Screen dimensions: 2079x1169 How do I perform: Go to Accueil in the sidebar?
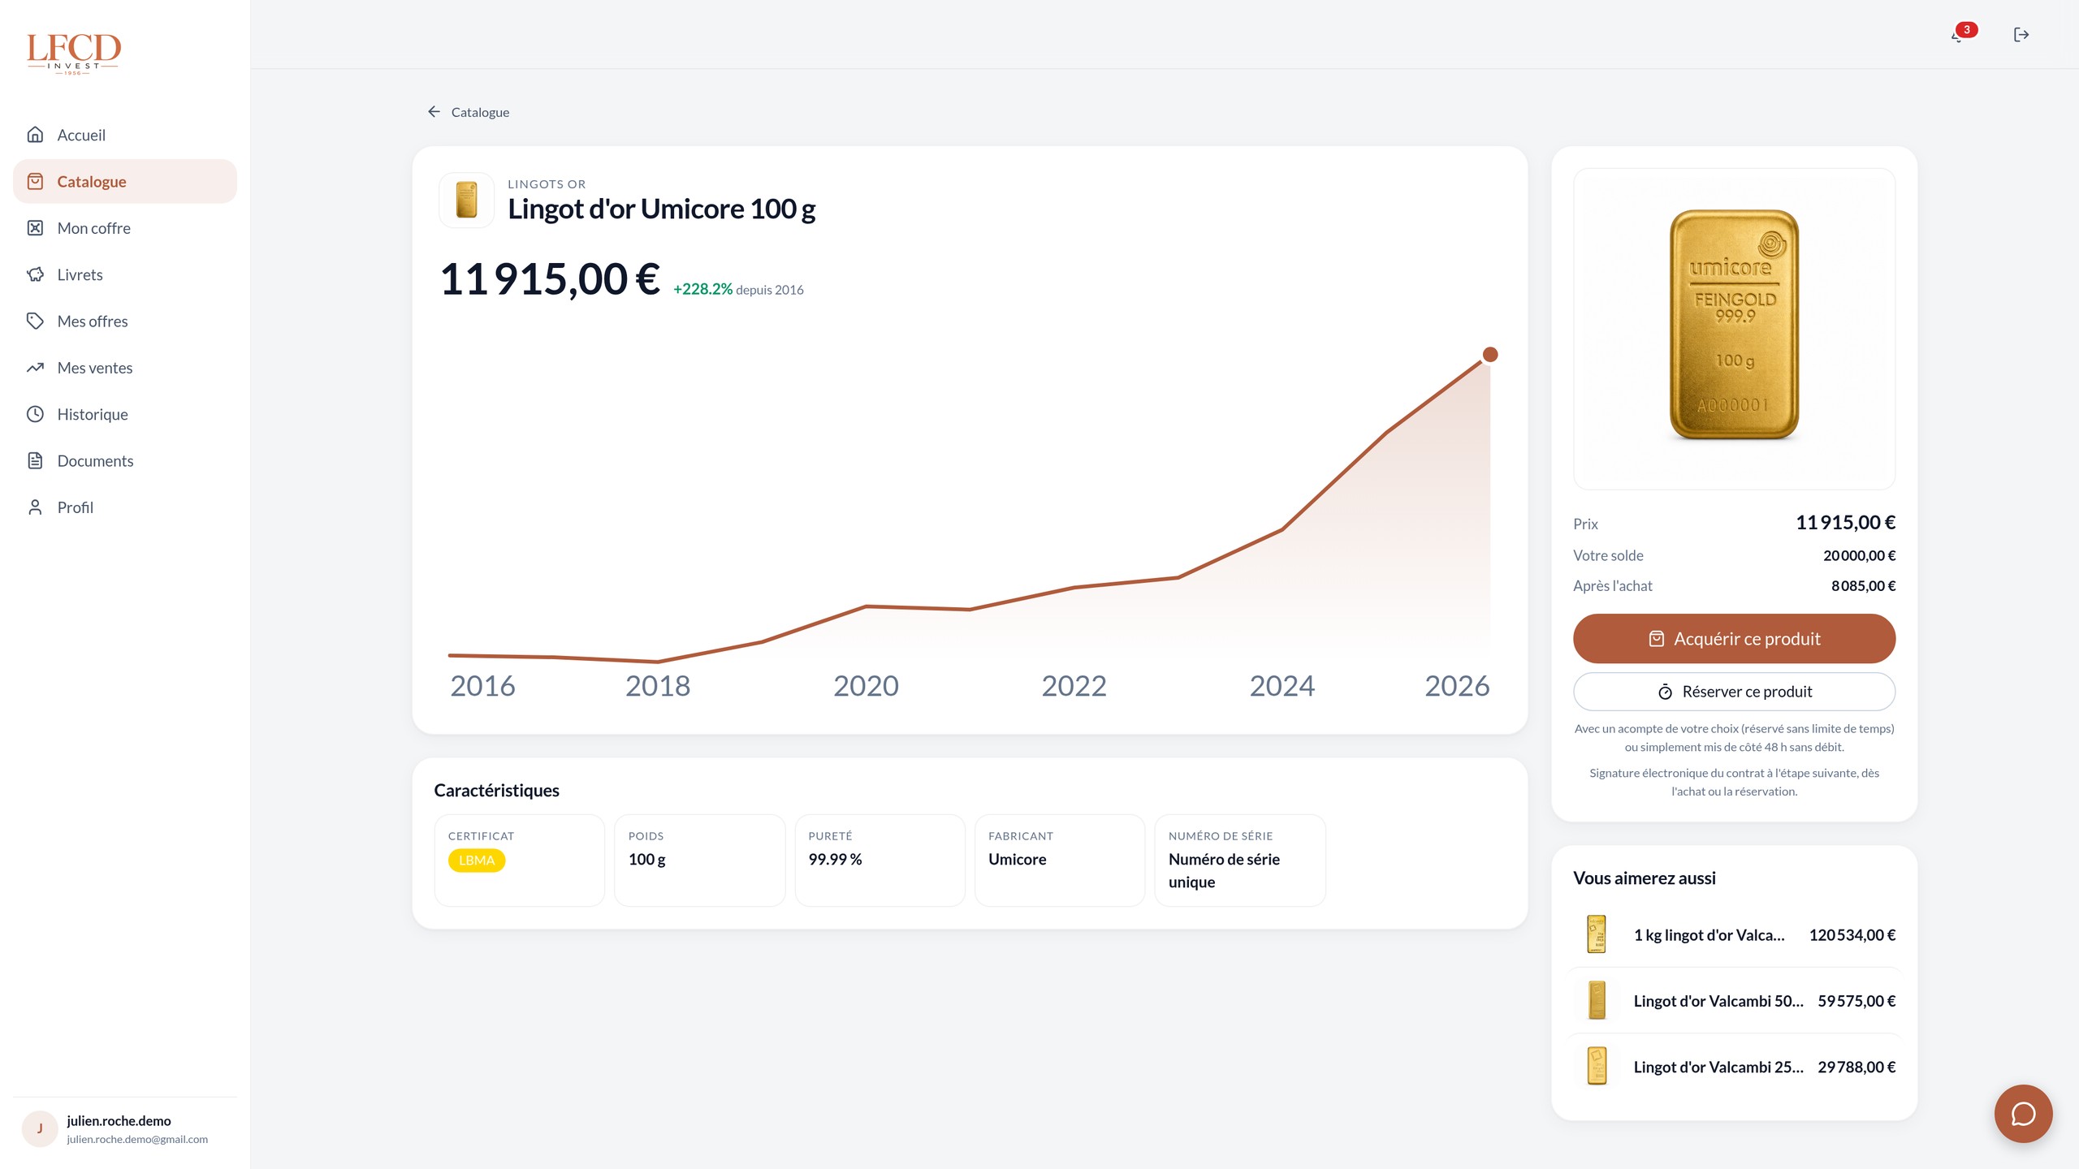(125, 135)
